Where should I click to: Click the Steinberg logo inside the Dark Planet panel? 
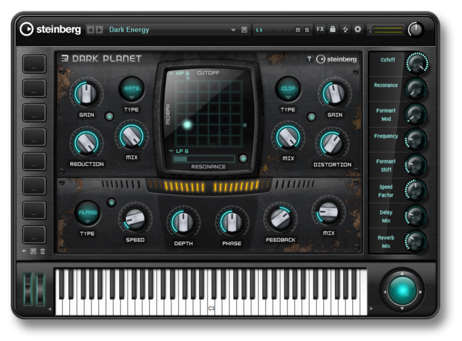pos(336,59)
